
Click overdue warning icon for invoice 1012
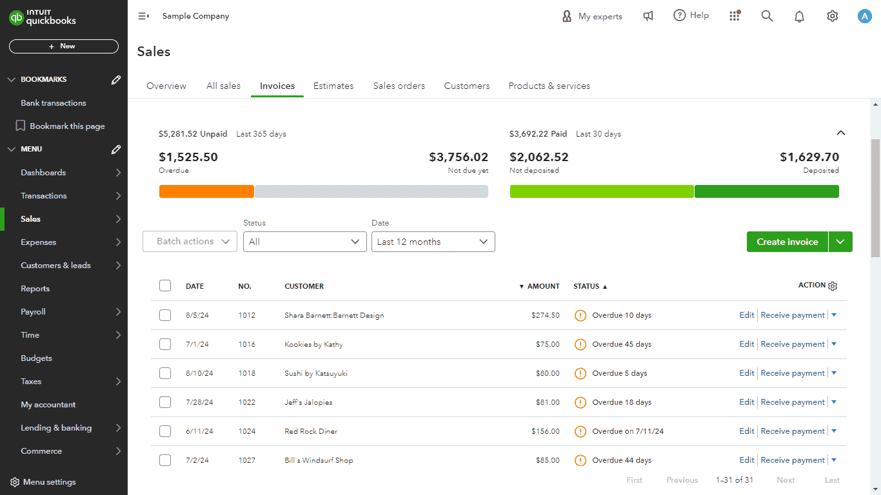tap(580, 315)
